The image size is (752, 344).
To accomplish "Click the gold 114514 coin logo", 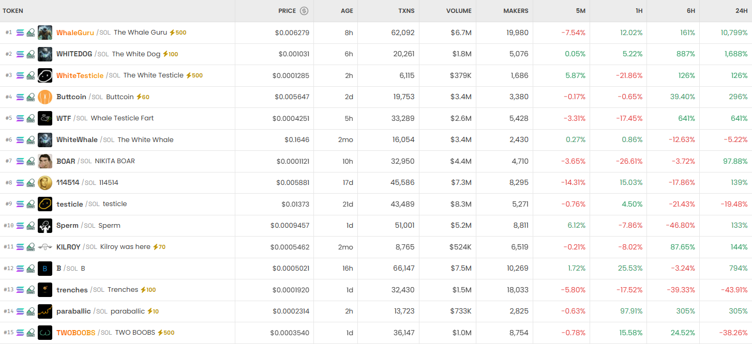I will 45,183.
